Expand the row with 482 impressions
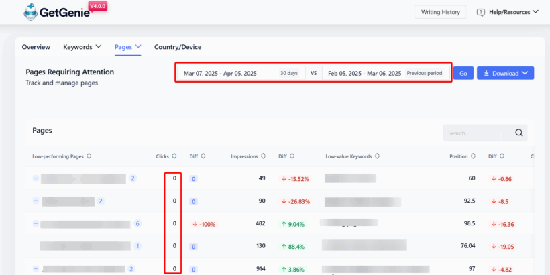The height and width of the screenshot is (275, 550). click(36, 223)
